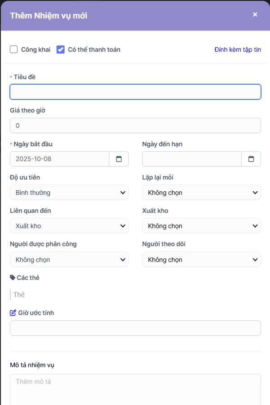Choose a person in Người được phân công

click(69, 260)
